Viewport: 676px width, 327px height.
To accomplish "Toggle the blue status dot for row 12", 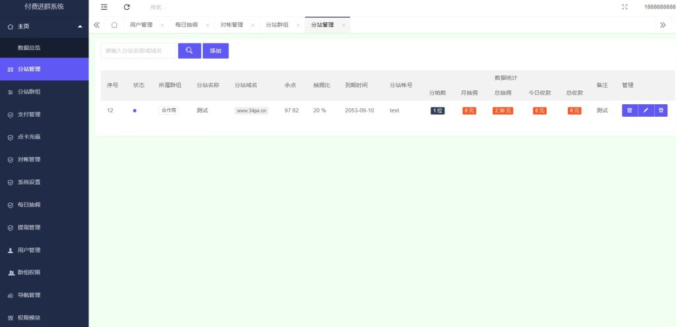I will [x=135, y=111].
